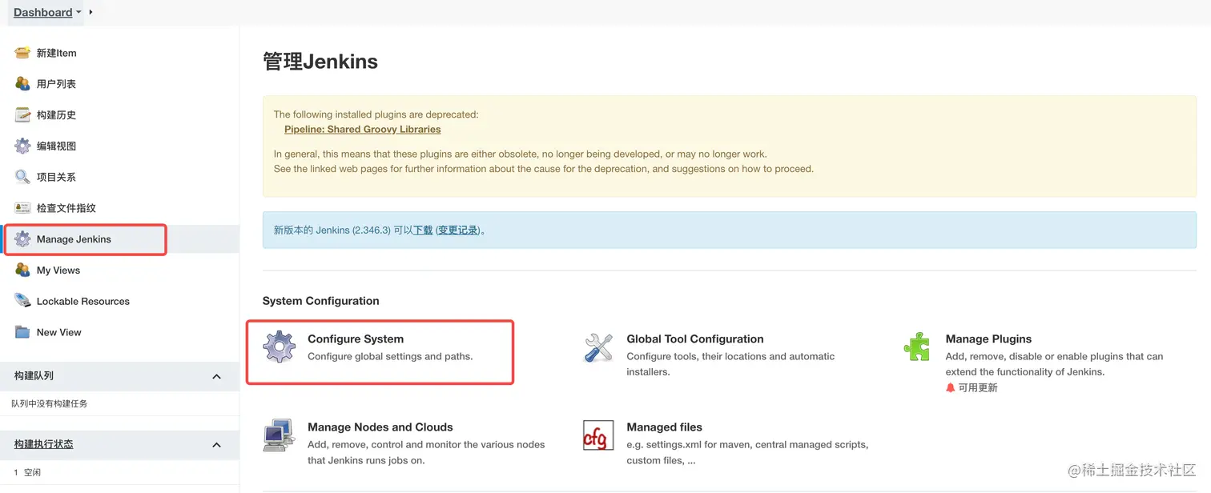Open Lockable Resources
The image size is (1211, 493).
83,302
